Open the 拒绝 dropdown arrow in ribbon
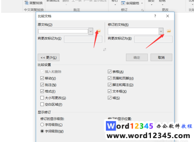 (162, 5)
